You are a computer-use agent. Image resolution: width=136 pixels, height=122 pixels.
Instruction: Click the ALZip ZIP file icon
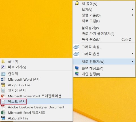(x=3, y=118)
